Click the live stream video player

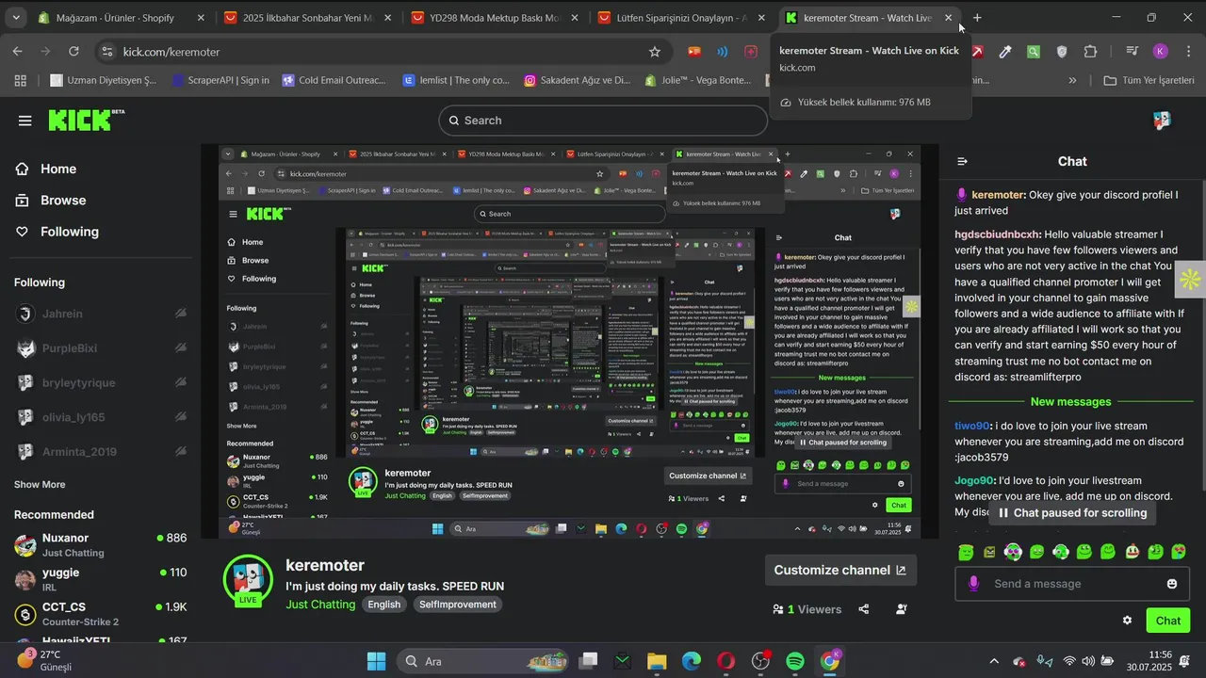570,342
